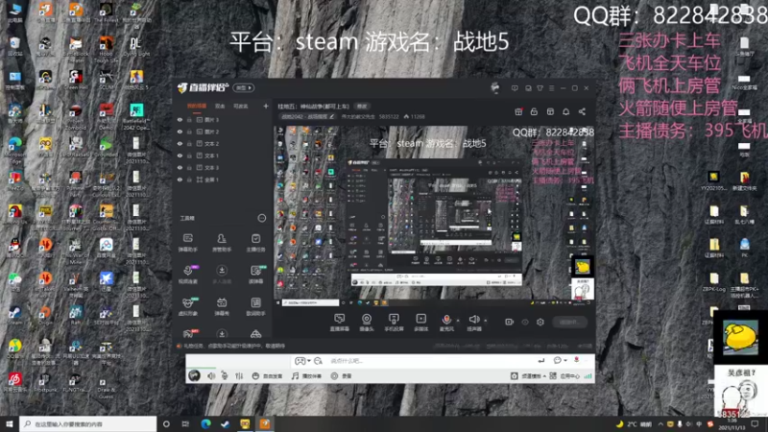
Task: Click the Windows taskbar search box
Action: (88, 423)
